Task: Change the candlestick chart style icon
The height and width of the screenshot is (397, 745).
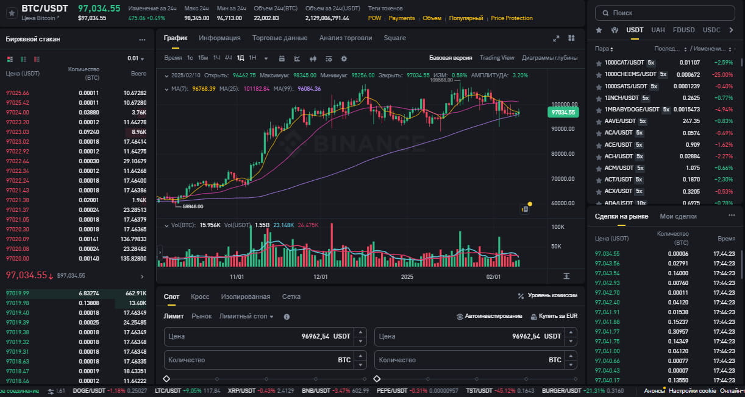Action: point(313,58)
